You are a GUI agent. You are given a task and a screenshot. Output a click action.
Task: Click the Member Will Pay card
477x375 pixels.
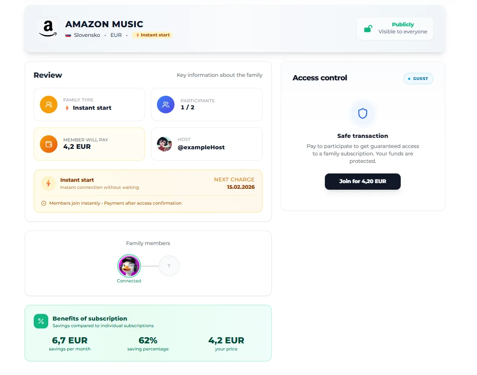[x=89, y=144]
